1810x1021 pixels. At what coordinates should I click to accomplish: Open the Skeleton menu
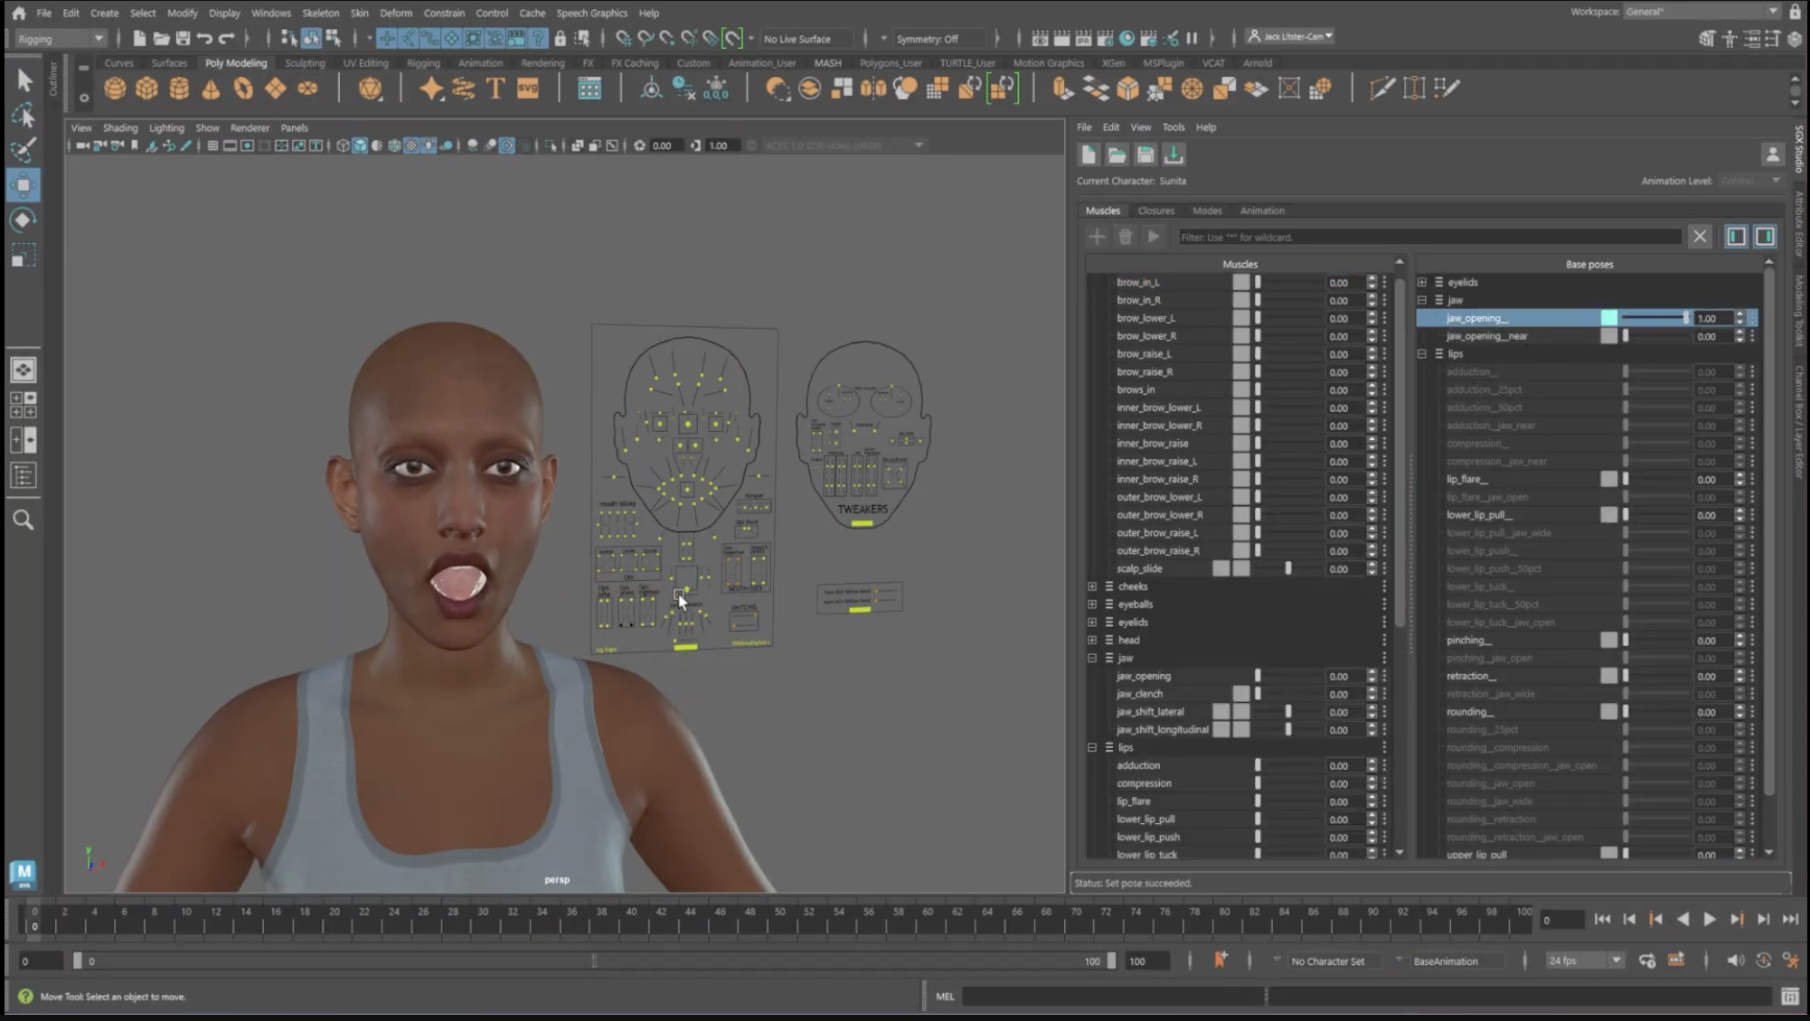pos(320,13)
